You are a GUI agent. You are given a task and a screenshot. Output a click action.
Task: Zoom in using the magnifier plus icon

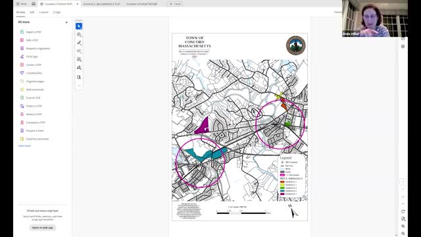point(403,226)
